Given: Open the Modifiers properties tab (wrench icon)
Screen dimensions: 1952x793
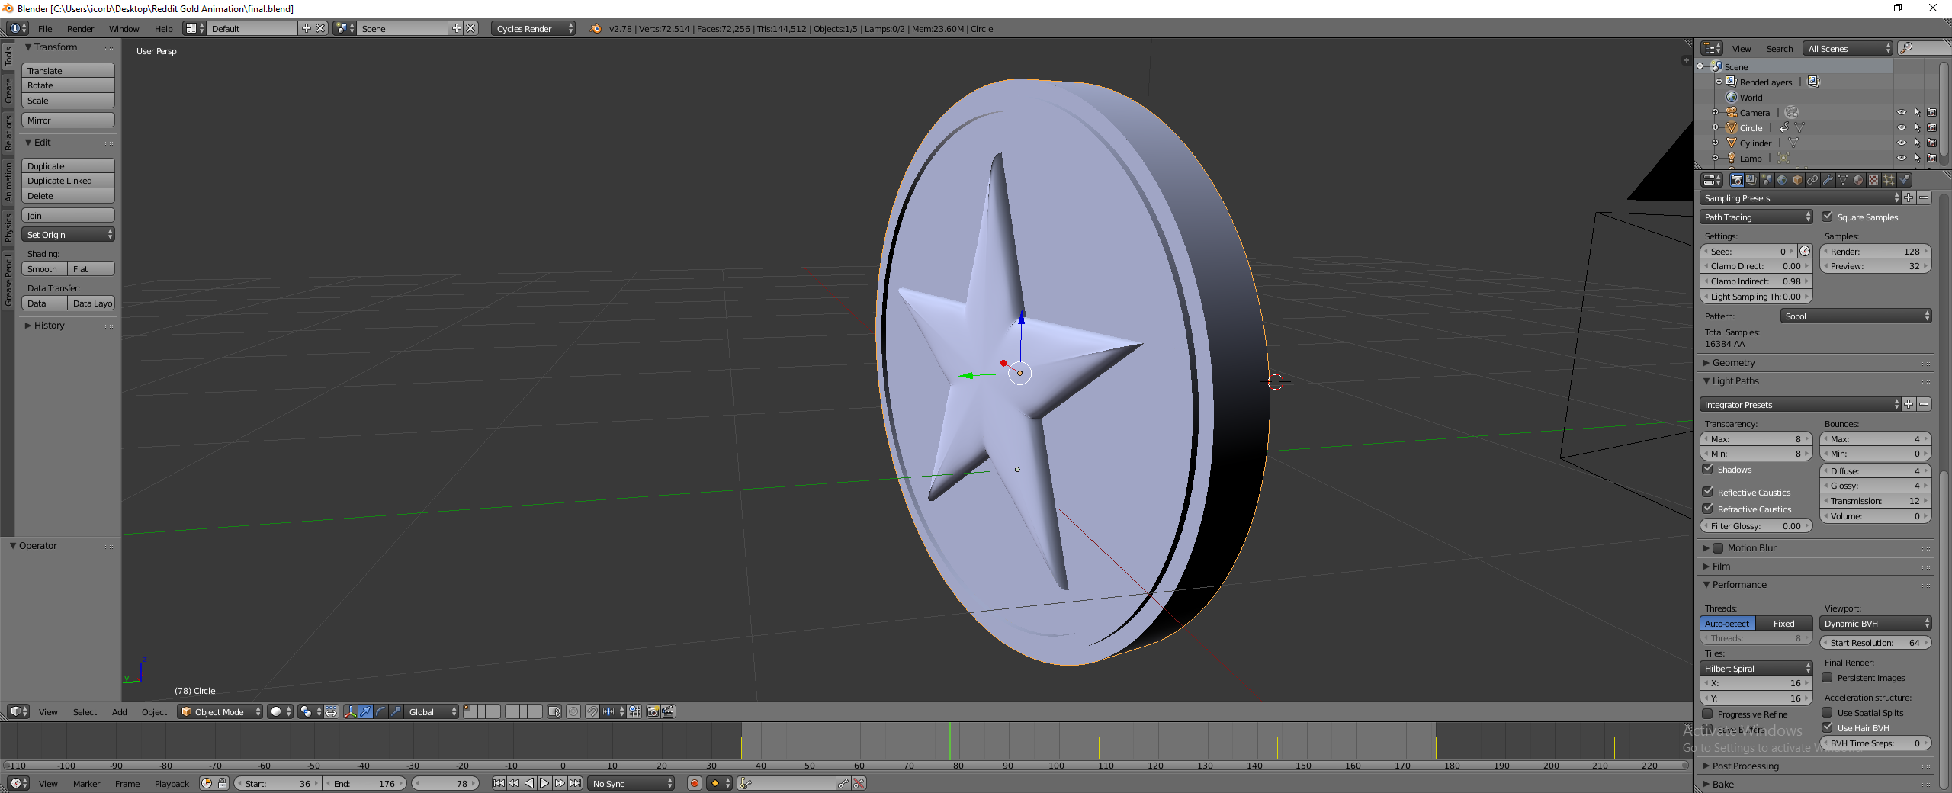Looking at the screenshot, I should [1828, 180].
